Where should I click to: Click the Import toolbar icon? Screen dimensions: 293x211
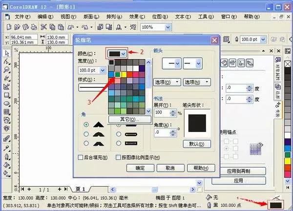[100, 27]
